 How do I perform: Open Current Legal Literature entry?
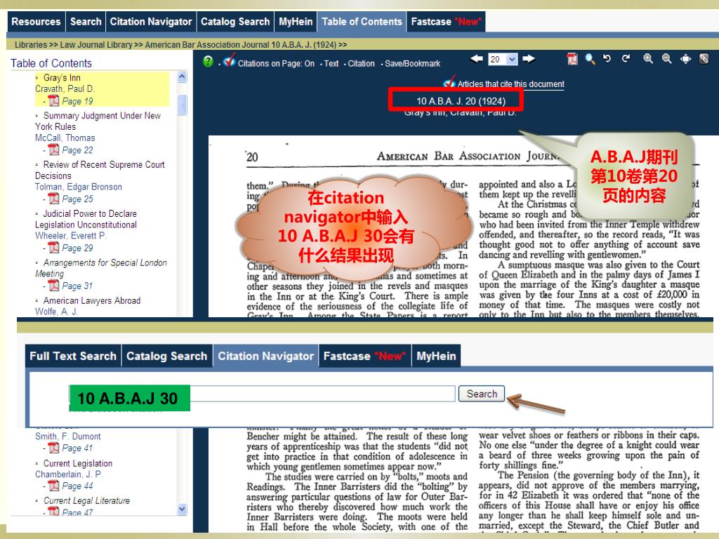point(86,500)
